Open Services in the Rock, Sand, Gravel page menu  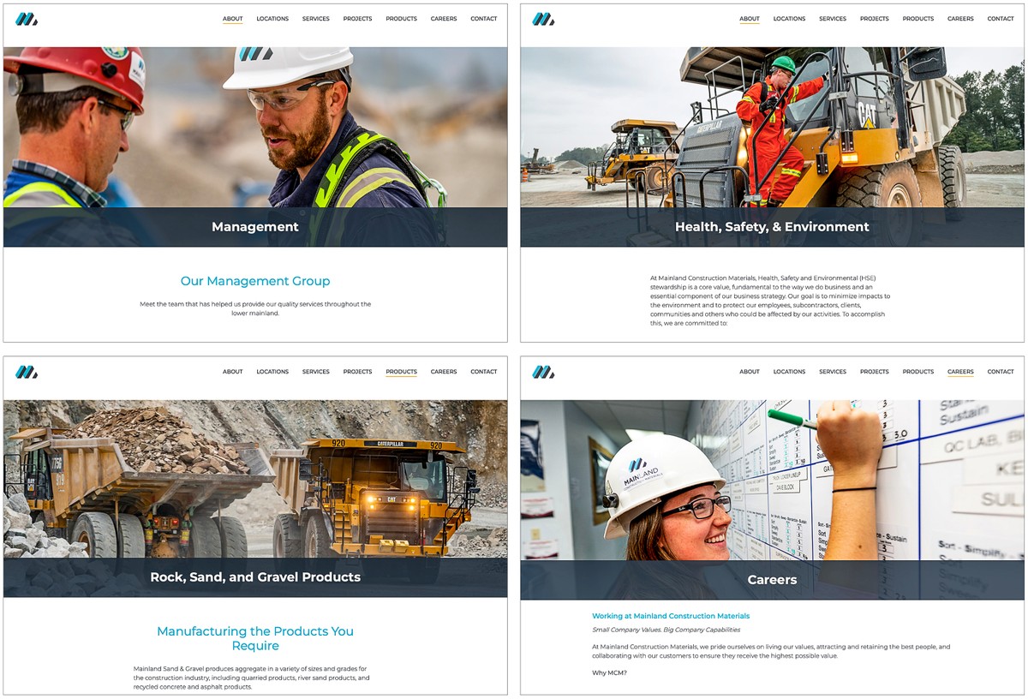click(x=316, y=372)
